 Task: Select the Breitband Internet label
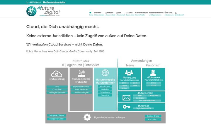point(81,87)
